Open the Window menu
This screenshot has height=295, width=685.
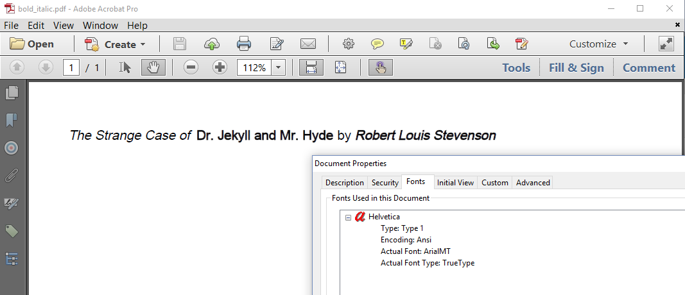[101, 25]
